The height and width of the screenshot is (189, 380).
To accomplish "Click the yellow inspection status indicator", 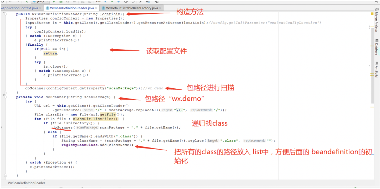I will point(372,14).
